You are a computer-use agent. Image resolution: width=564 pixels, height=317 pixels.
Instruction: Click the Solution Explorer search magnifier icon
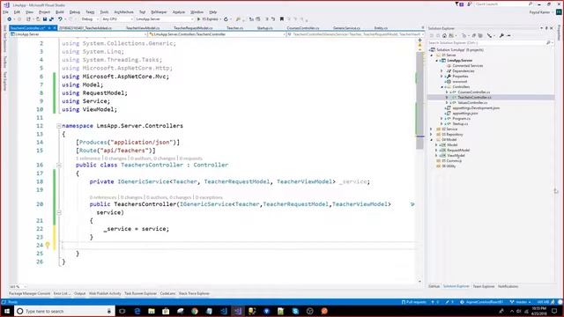[x=548, y=43]
